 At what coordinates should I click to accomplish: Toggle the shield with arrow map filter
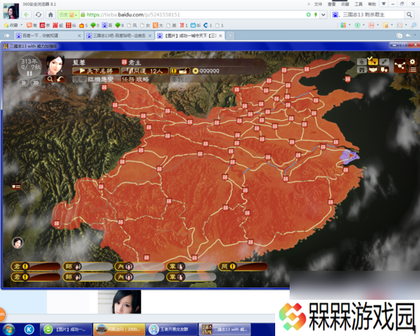click(x=384, y=70)
